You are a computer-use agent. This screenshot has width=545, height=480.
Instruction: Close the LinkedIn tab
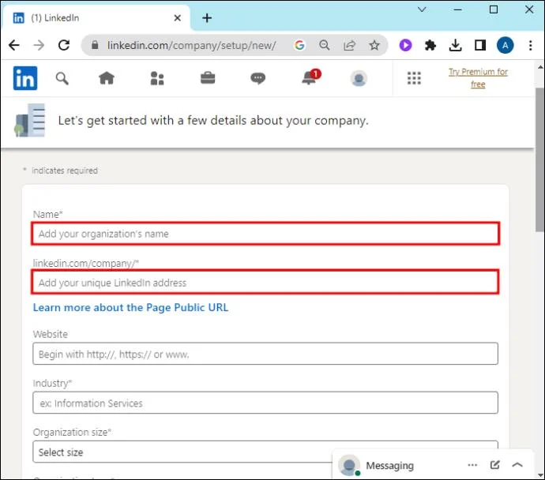tap(177, 17)
